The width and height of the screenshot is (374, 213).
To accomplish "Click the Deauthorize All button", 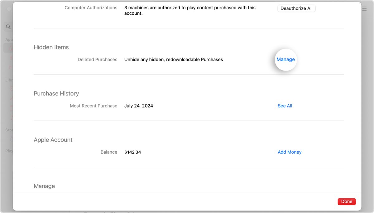I will tap(296, 8).
